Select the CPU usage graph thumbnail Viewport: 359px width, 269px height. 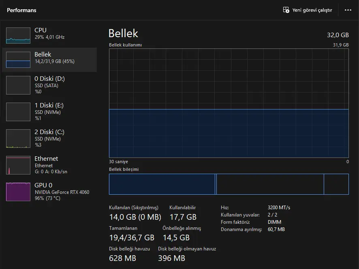(x=18, y=36)
